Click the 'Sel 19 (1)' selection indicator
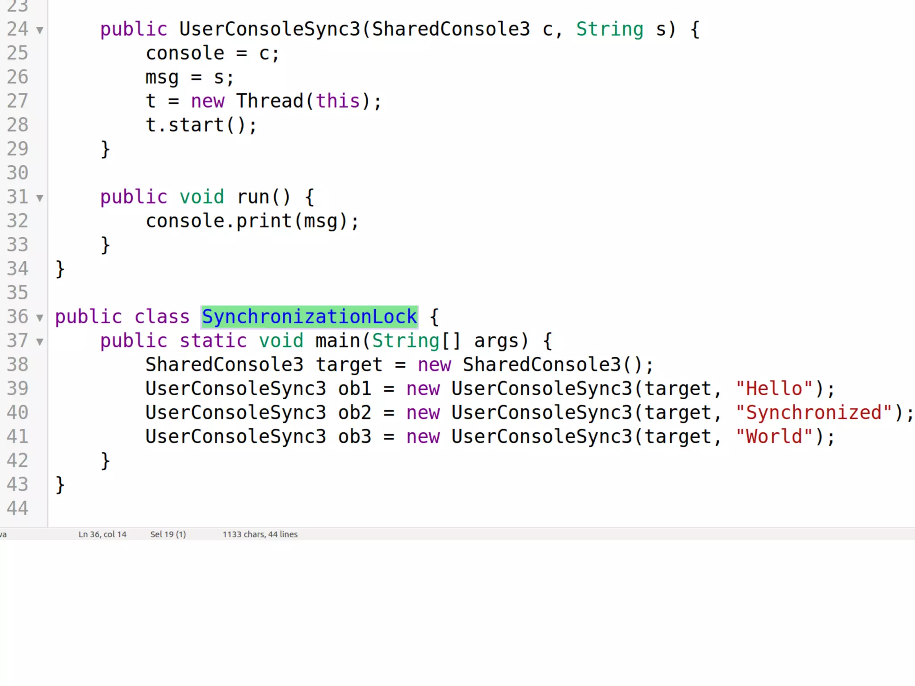The image size is (915, 686). click(x=168, y=534)
